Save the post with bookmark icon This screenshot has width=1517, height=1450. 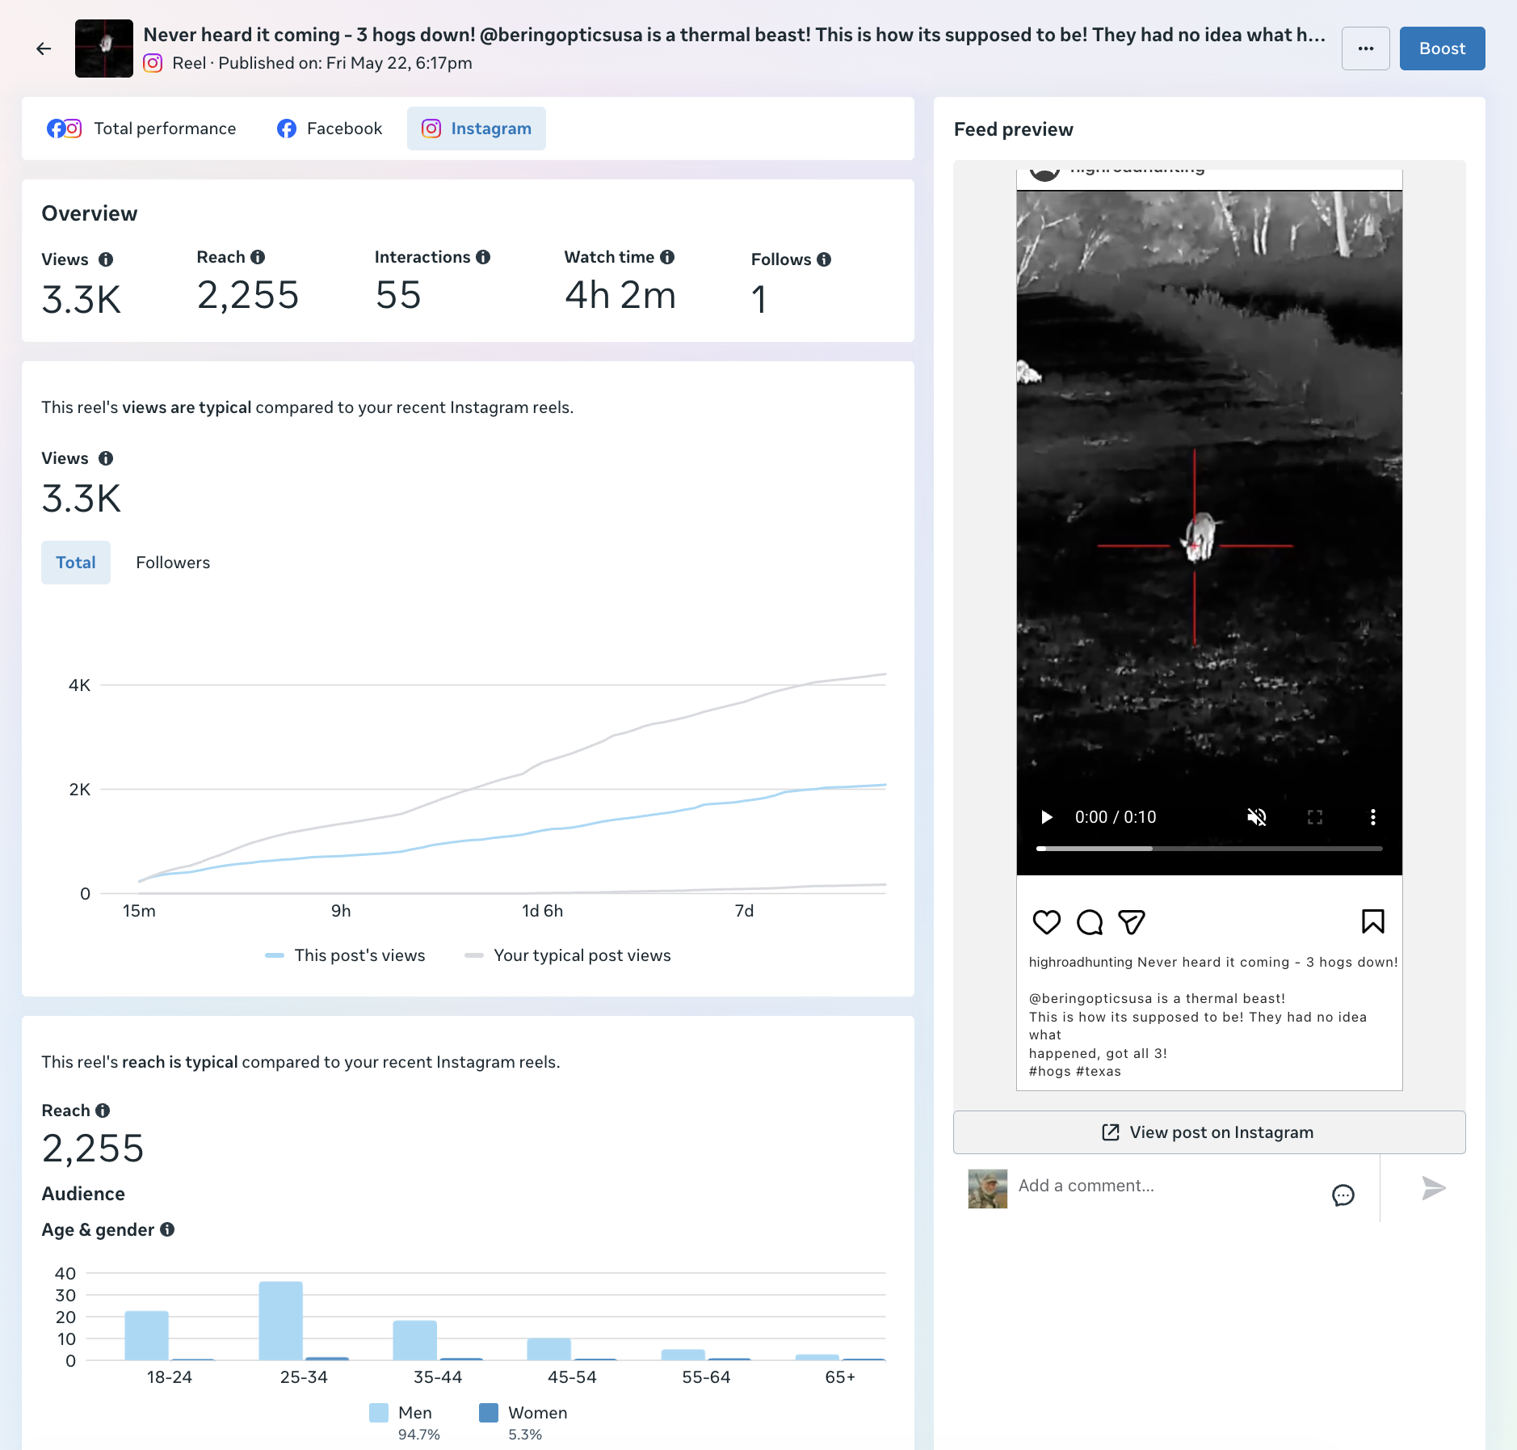click(x=1373, y=922)
